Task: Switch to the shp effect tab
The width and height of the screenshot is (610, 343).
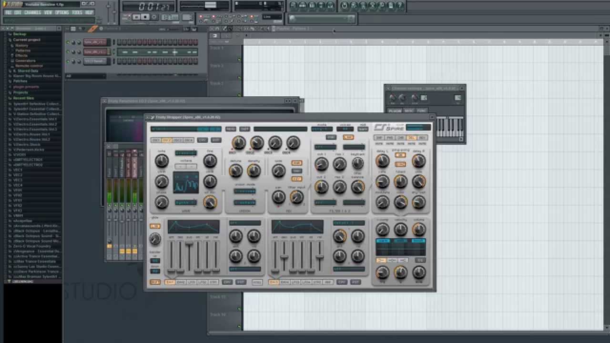Action: click(x=379, y=138)
